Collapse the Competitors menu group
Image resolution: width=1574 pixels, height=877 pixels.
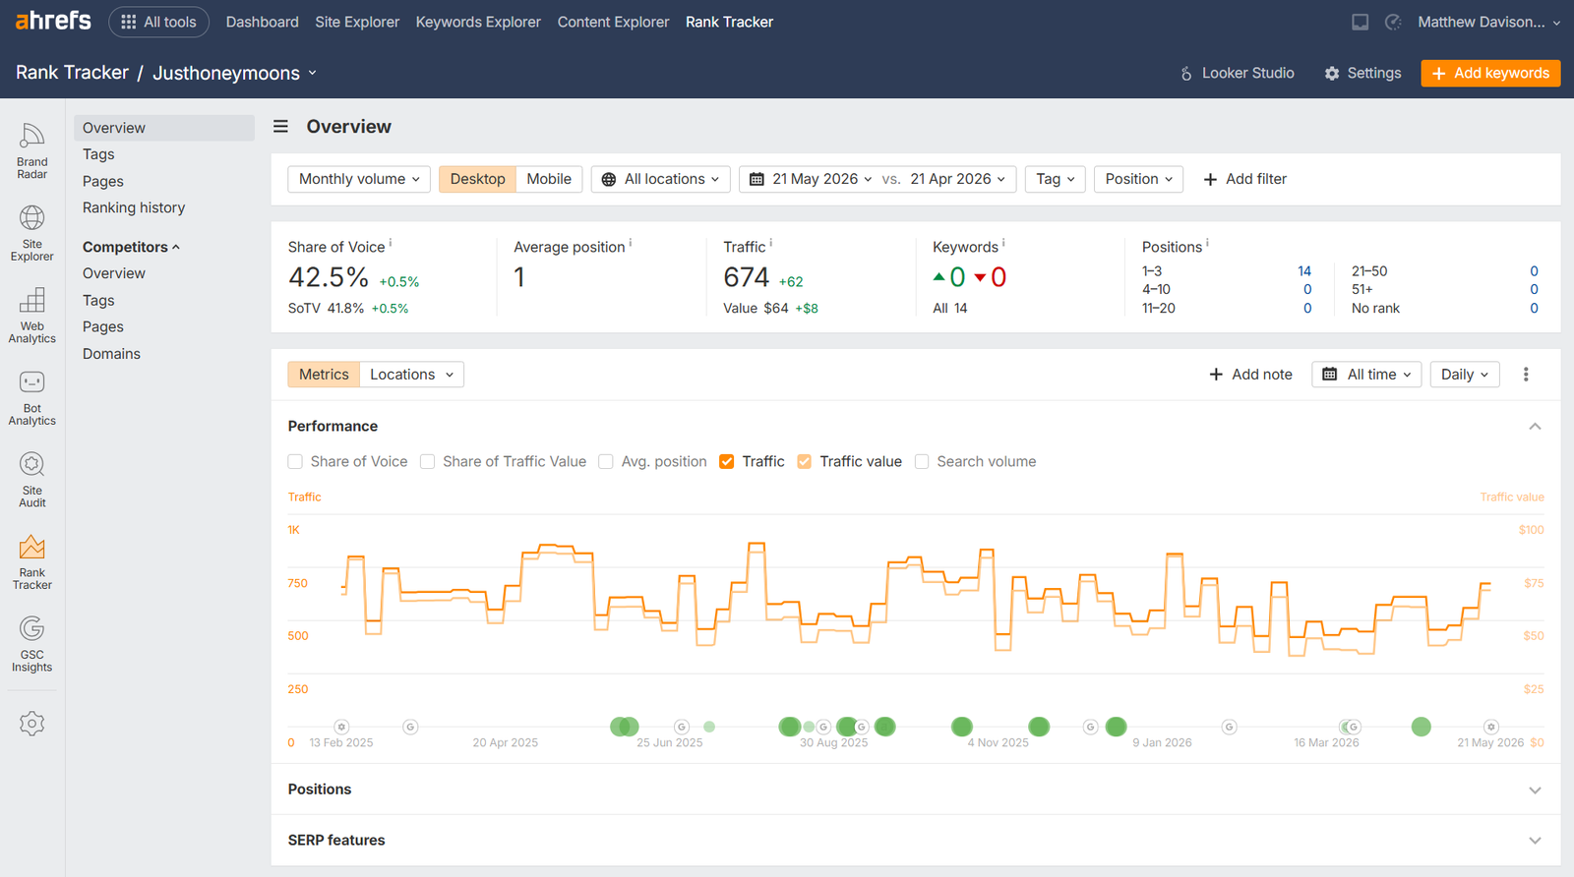[132, 247]
